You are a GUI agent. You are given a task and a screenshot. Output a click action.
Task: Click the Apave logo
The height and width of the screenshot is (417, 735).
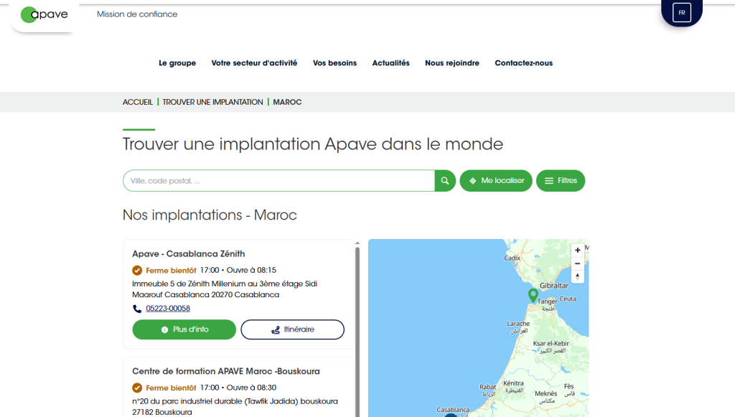click(x=45, y=14)
